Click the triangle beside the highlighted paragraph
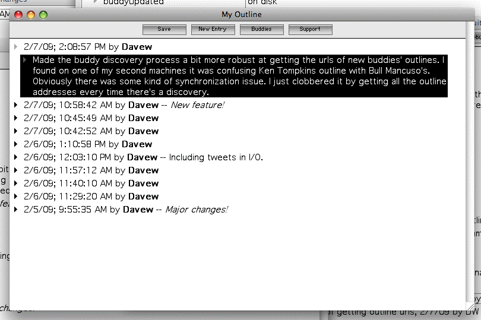 point(26,60)
